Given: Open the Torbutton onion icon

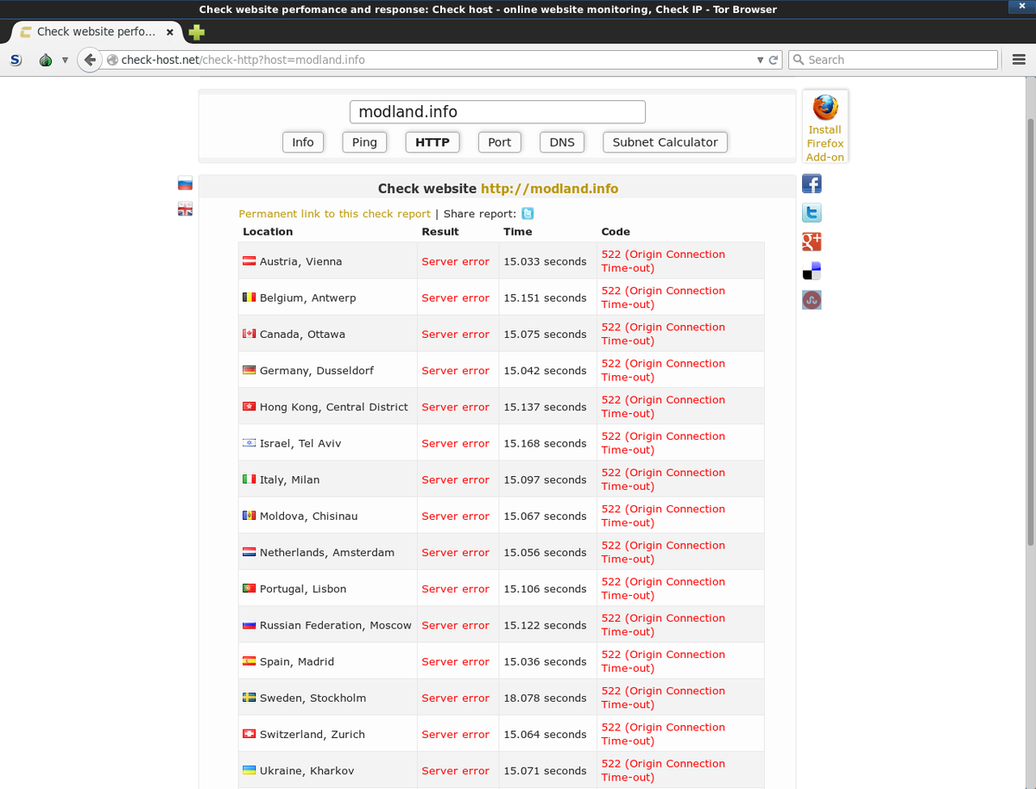Looking at the screenshot, I should point(46,59).
